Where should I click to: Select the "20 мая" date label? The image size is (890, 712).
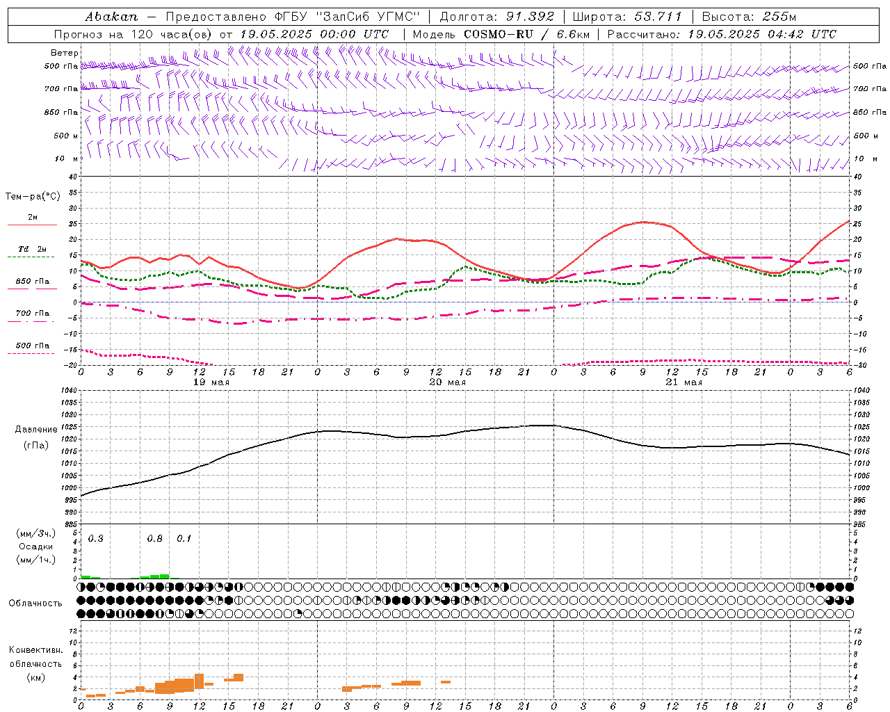click(x=447, y=382)
